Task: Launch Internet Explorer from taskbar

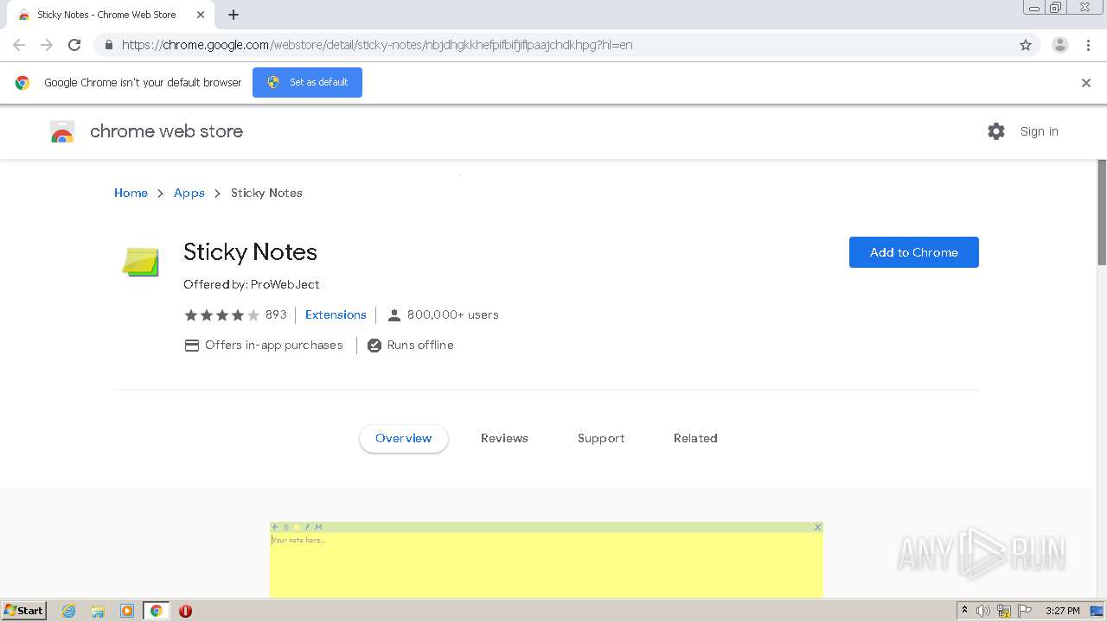Action: (69, 611)
